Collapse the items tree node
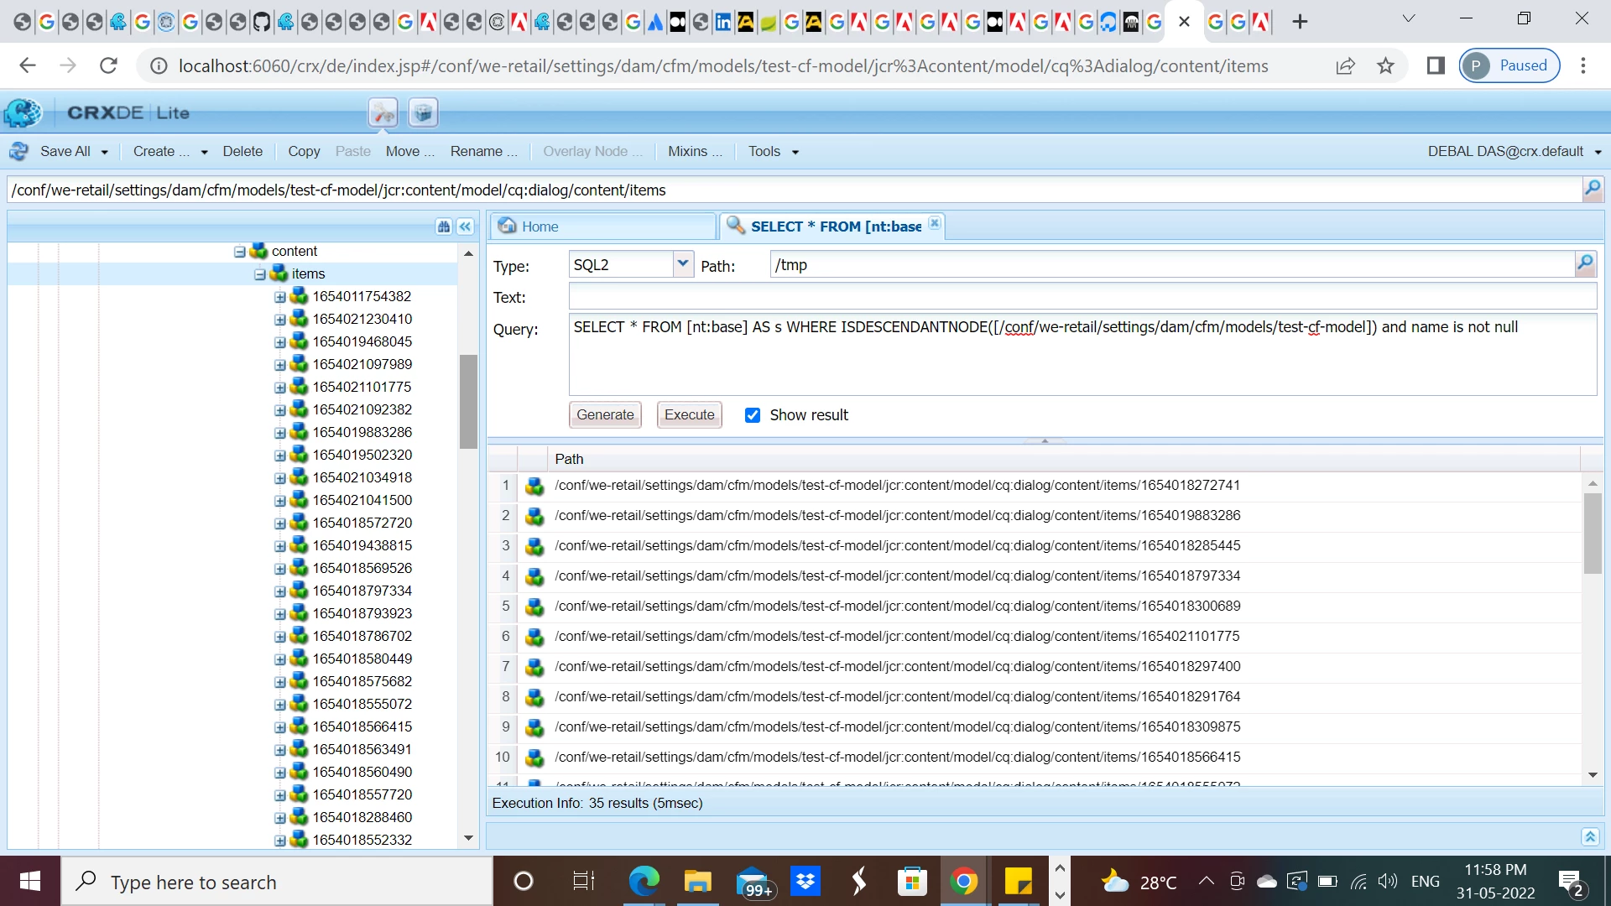The width and height of the screenshot is (1611, 906). [x=259, y=274]
